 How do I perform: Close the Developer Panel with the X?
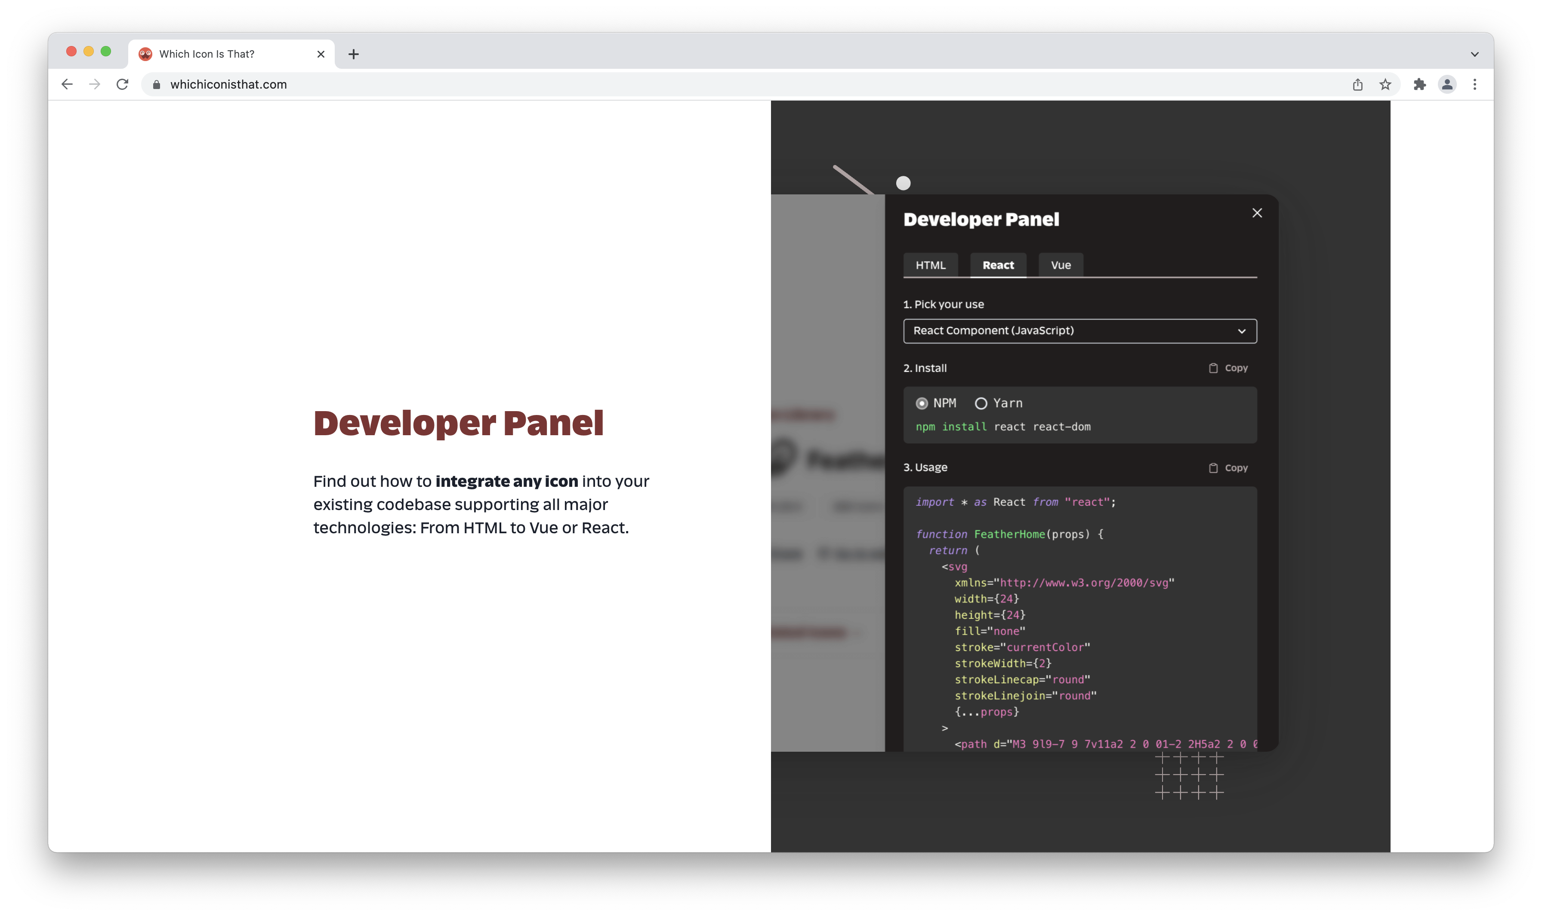(x=1257, y=213)
